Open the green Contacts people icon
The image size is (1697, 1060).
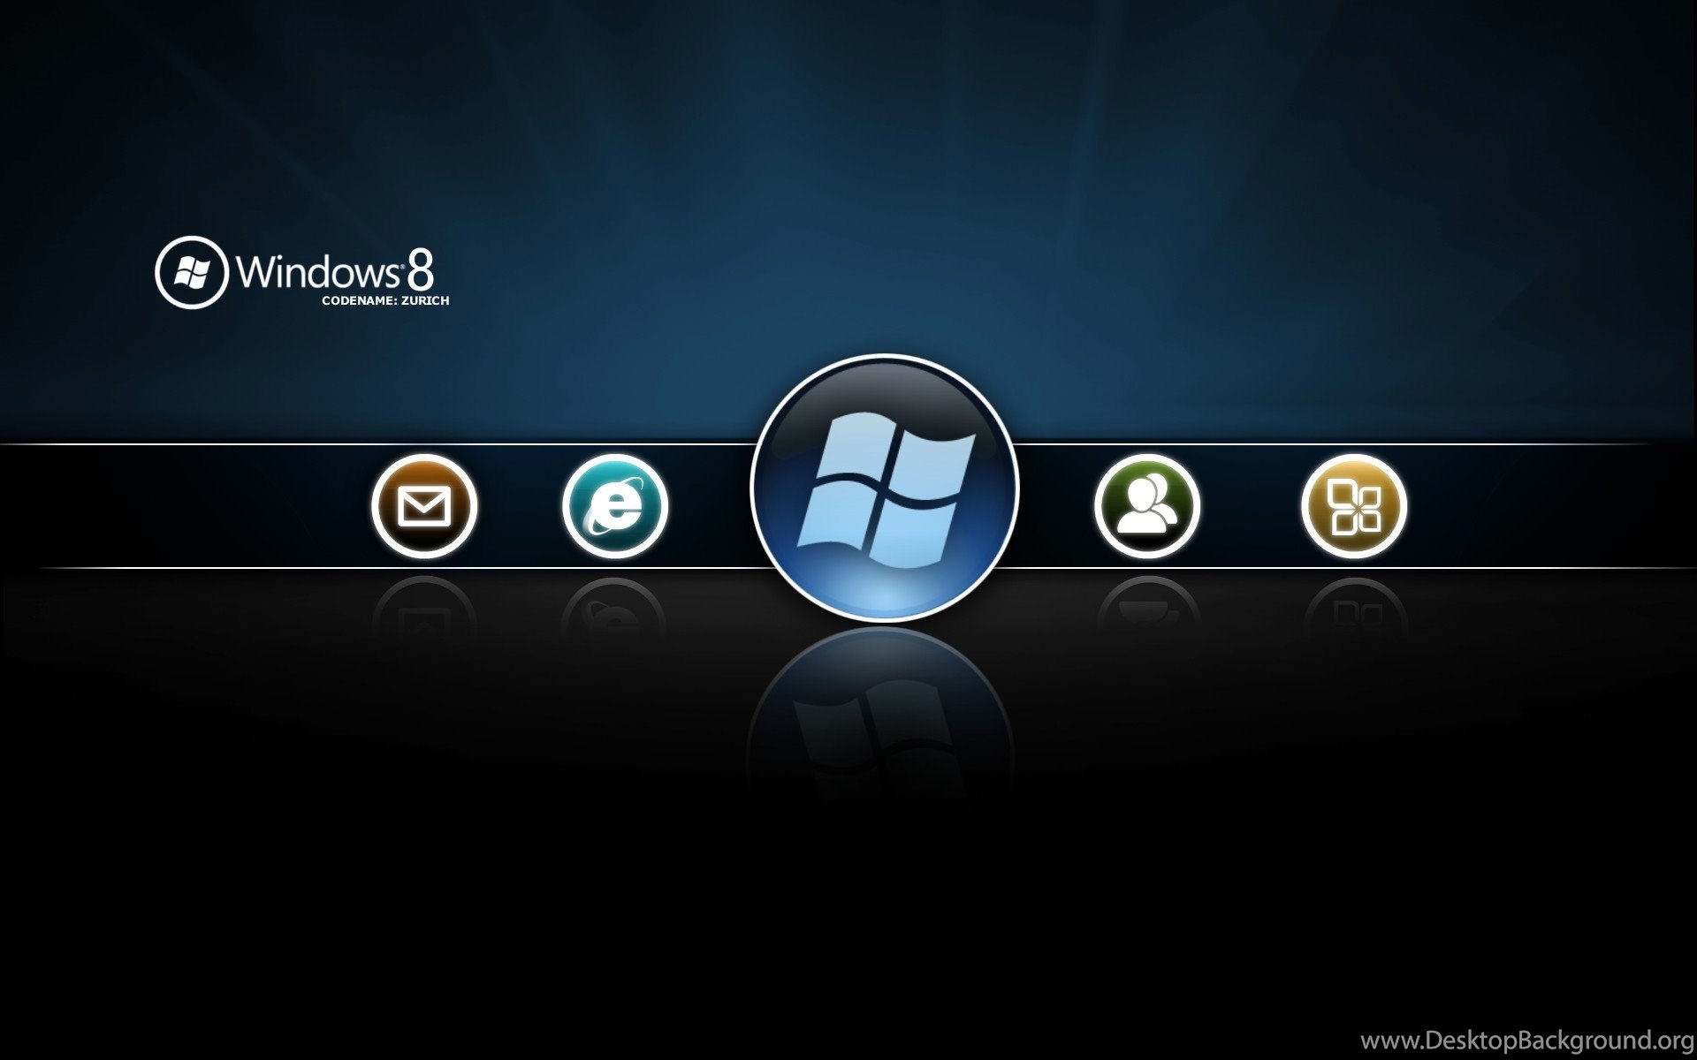click(x=1147, y=506)
